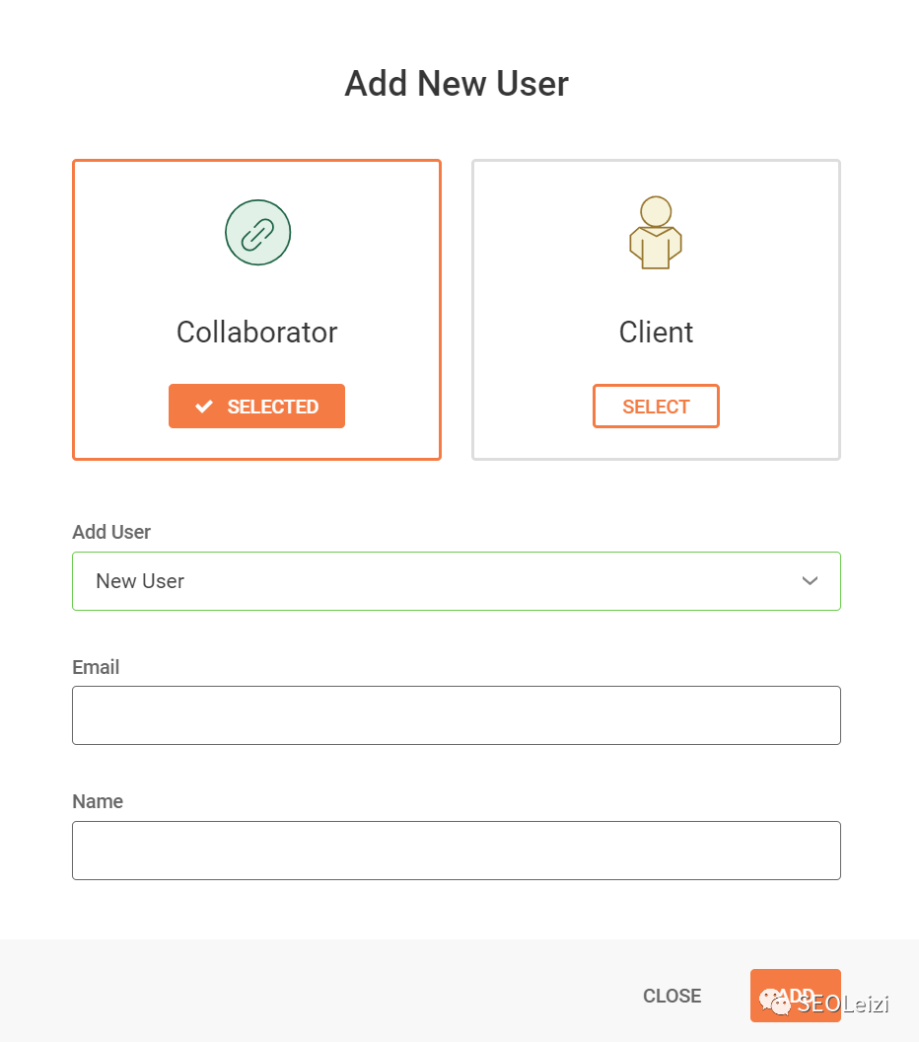Click the Collaborator paperclip link icon

tap(257, 233)
